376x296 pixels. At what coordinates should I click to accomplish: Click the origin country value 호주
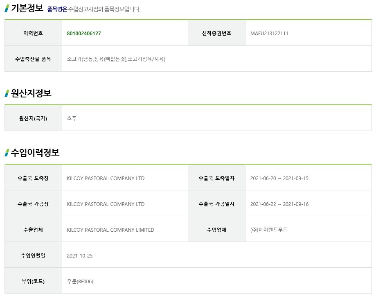coord(72,118)
